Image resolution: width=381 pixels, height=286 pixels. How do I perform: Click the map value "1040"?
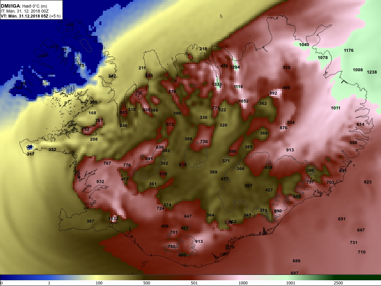tap(304, 45)
